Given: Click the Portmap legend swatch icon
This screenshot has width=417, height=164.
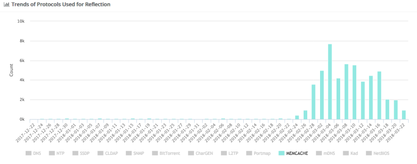Looking at the screenshot, I should 249,153.
